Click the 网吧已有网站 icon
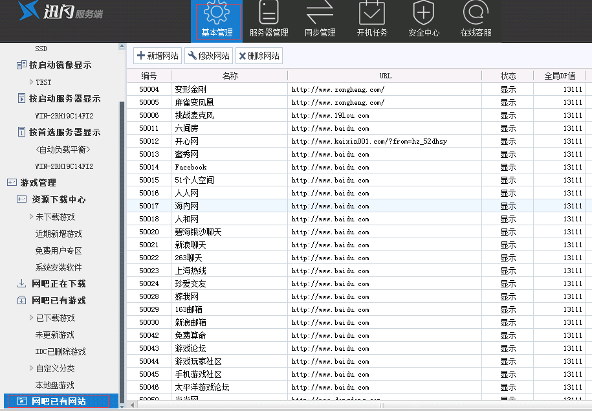 22,401
